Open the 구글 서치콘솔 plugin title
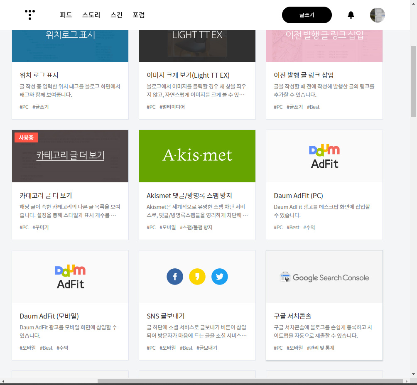 (292, 316)
